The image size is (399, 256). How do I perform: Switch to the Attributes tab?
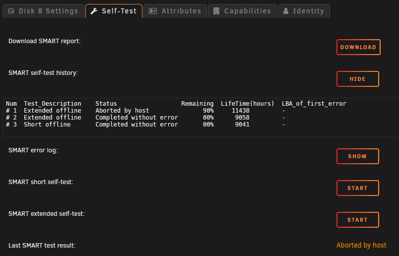point(175,11)
